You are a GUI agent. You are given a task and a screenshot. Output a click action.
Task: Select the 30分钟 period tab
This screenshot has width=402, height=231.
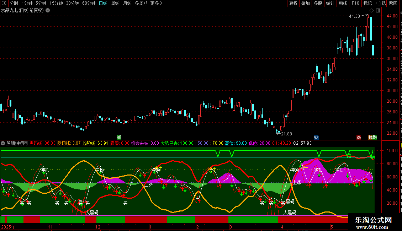coord(73,3)
